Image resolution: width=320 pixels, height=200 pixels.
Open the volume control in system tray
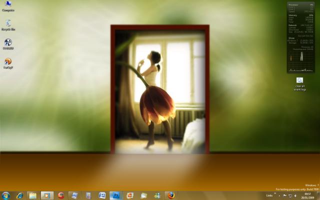(x=296, y=195)
